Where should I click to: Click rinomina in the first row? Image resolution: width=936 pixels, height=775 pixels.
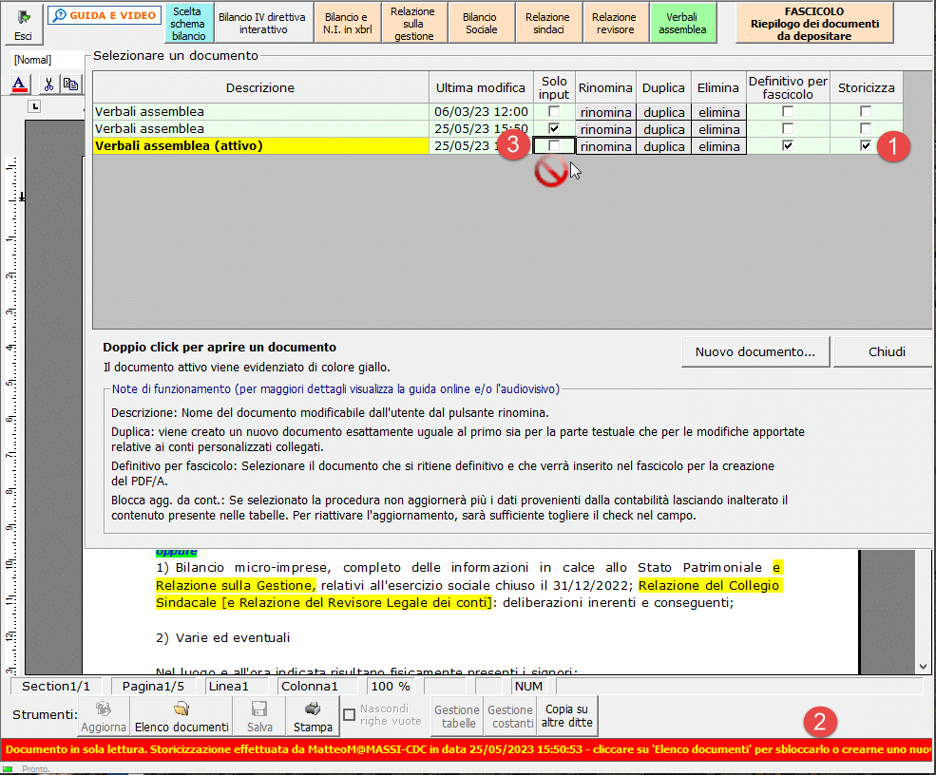[x=605, y=112]
